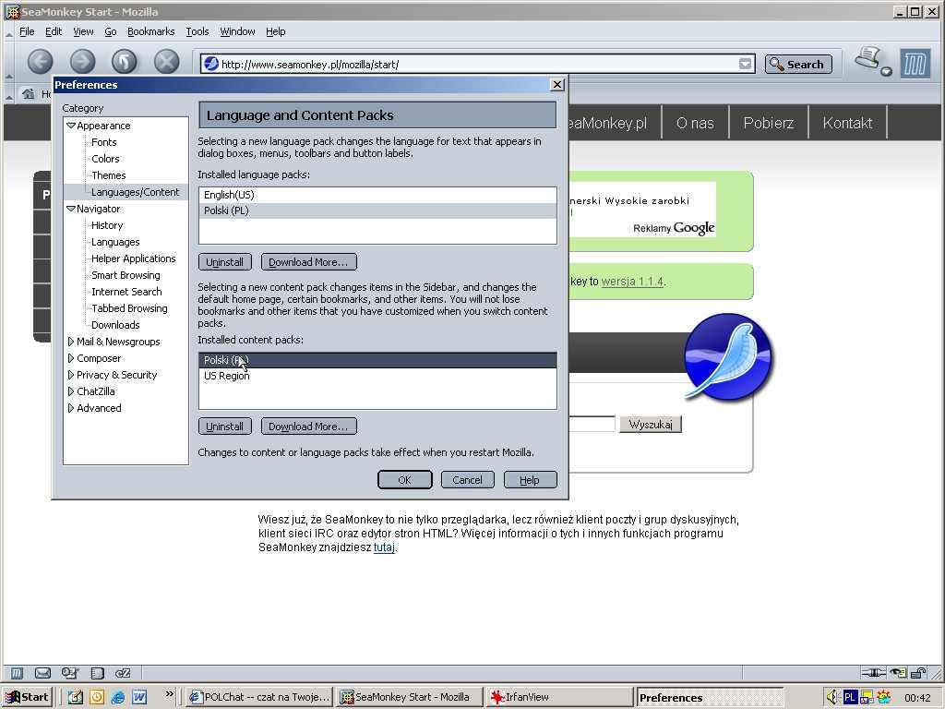Viewport: 945px width, 709px height.
Task: Expand Privacy & Security category
Action: 71,375
